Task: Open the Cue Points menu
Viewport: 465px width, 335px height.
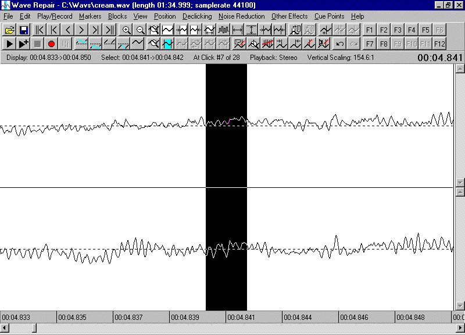Action: [x=329, y=16]
